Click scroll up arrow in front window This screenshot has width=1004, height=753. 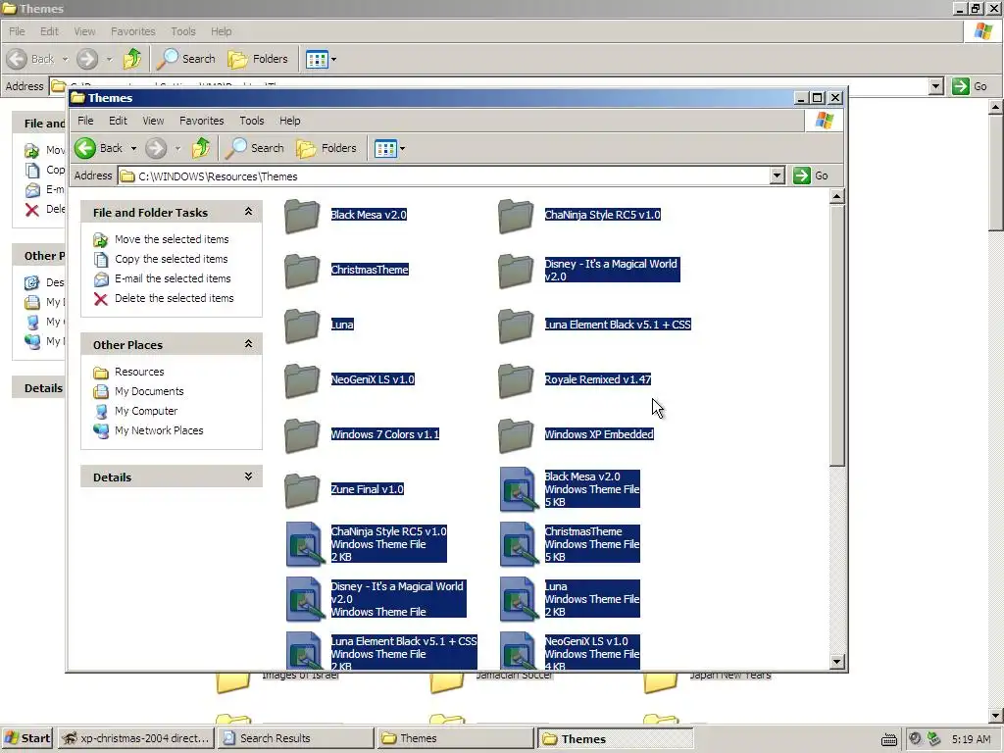[837, 196]
